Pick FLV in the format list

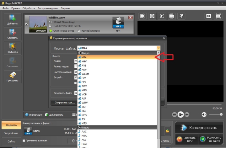pos(117,78)
